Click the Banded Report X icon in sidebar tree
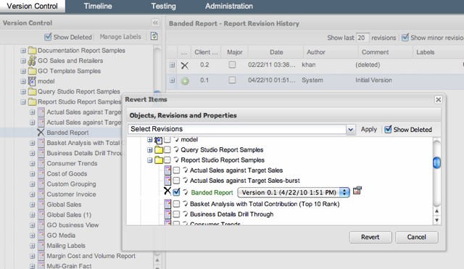This screenshot has width=464, height=269. 41,132
